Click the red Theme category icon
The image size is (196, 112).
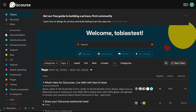tap(6, 85)
